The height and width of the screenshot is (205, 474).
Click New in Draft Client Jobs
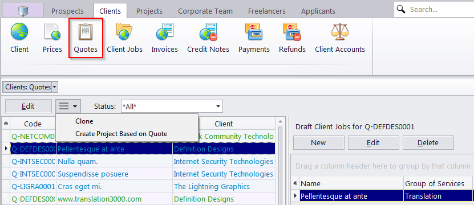318,142
